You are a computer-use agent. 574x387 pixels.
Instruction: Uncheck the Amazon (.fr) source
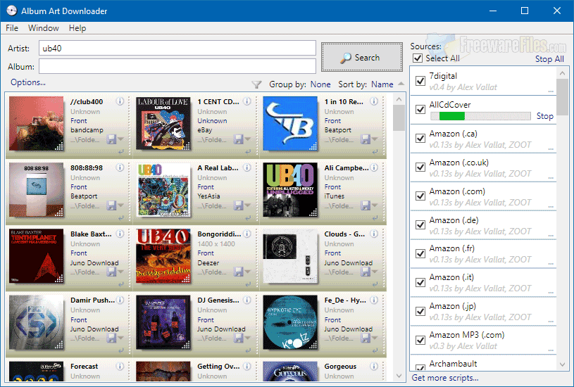(420, 253)
